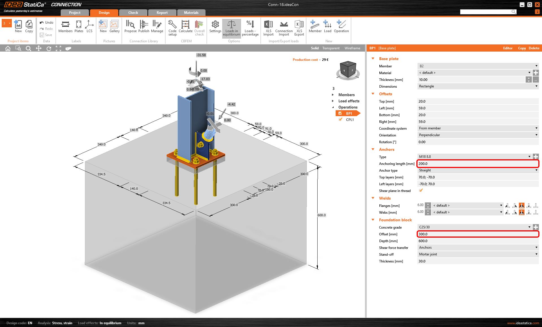Open the Materials tab
The height and width of the screenshot is (327, 542).
[191, 12]
